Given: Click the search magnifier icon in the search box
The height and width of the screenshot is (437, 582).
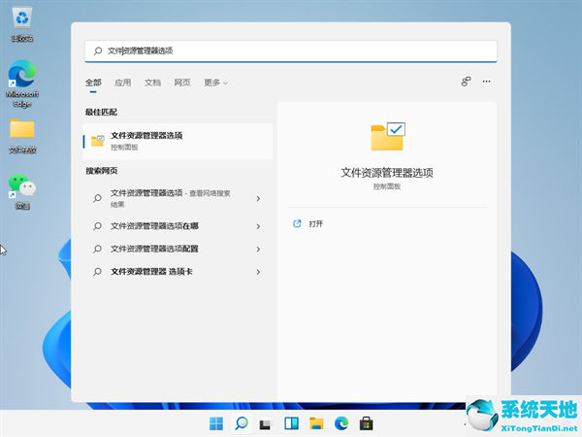Looking at the screenshot, I should click(98, 50).
